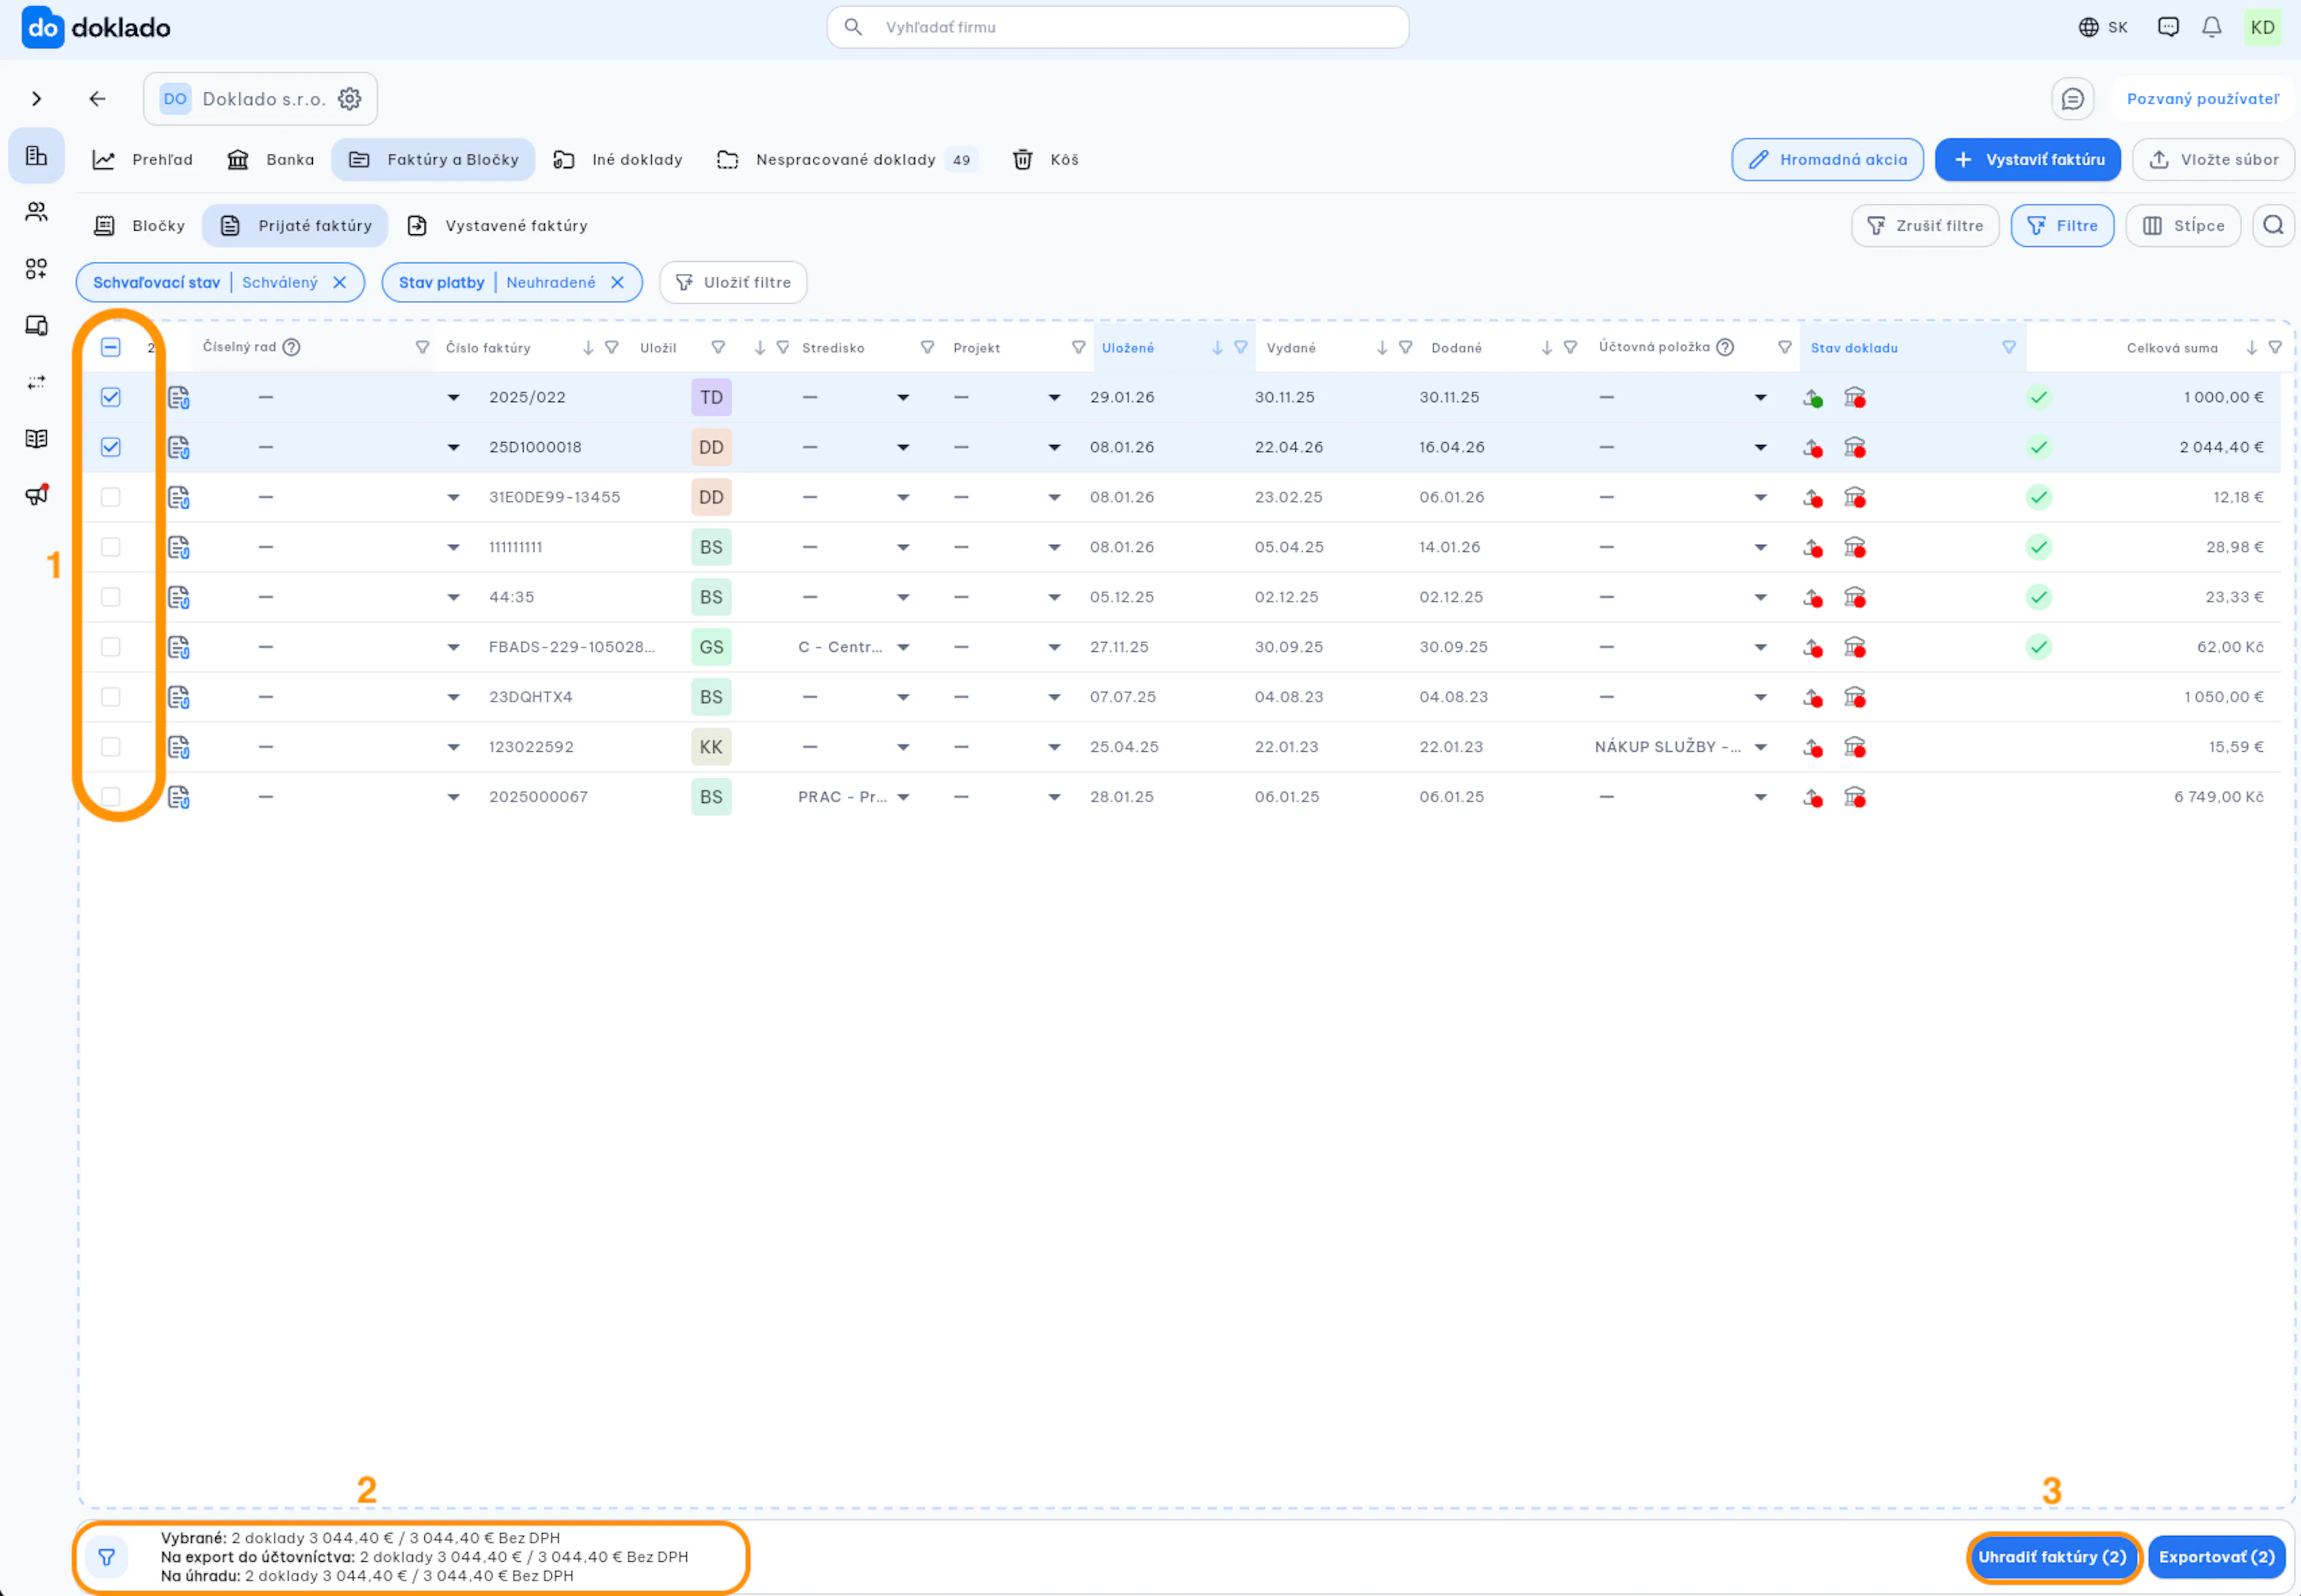This screenshot has width=2301, height=1596.
Task: Check the row for invoice 44:35
Action: point(110,597)
